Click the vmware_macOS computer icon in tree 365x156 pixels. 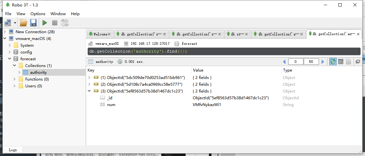point(11,38)
